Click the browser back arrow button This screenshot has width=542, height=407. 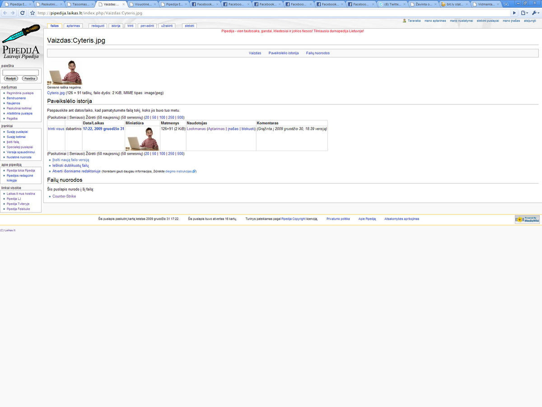5,13
